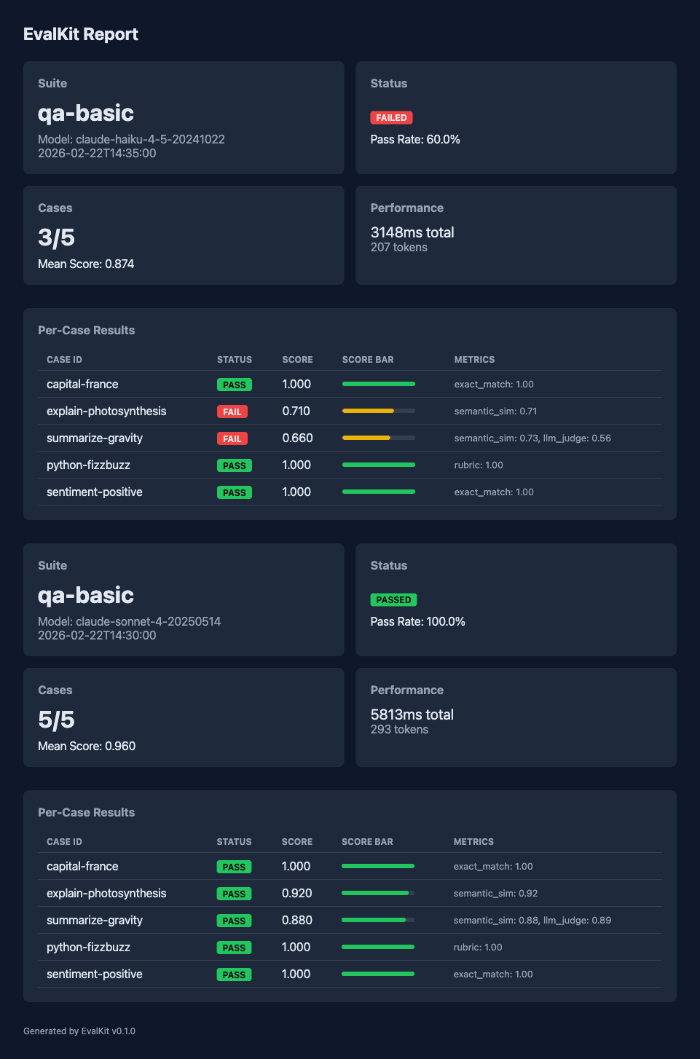Click the FAIL badge beside score 0.660

[x=232, y=438]
